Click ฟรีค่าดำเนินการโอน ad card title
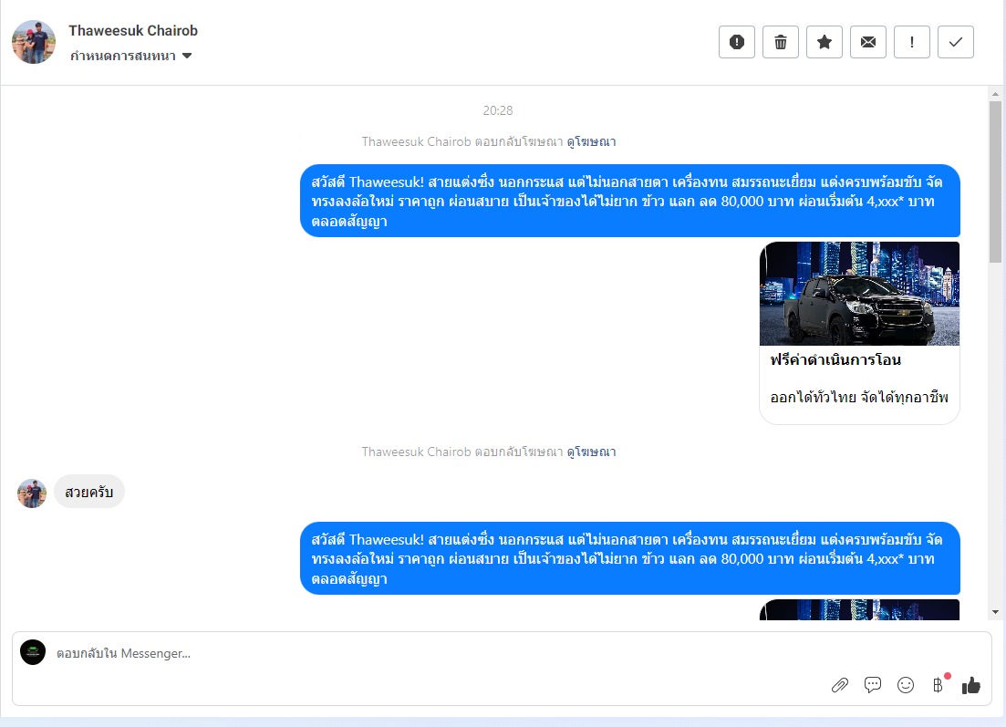 point(835,360)
